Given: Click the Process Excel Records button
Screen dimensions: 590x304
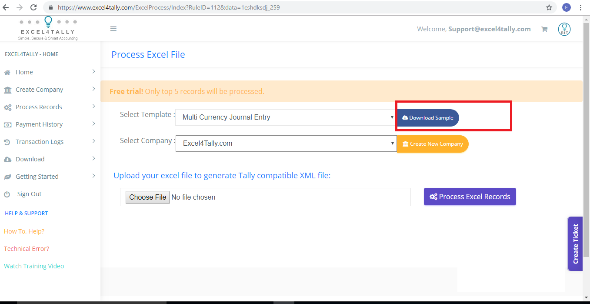Looking at the screenshot, I should pyautogui.click(x=470, y=197).
